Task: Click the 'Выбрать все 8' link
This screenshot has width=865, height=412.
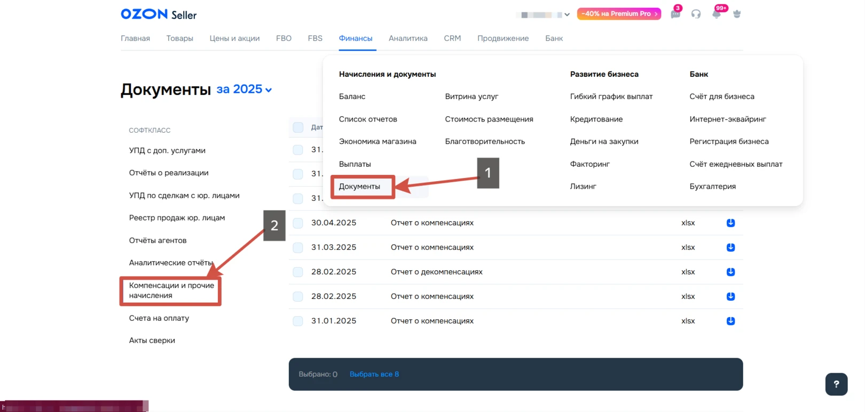Action: pos(374,374)
